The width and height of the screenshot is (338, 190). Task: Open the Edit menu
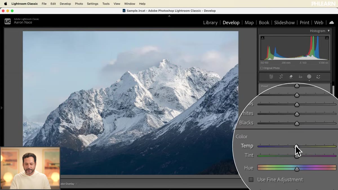click(x=53, y=4)
